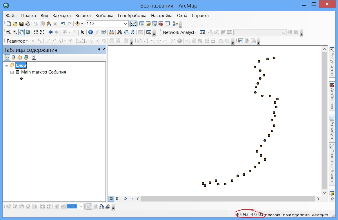
Task: Select the Zoom In tool
Action: [8, 32]
